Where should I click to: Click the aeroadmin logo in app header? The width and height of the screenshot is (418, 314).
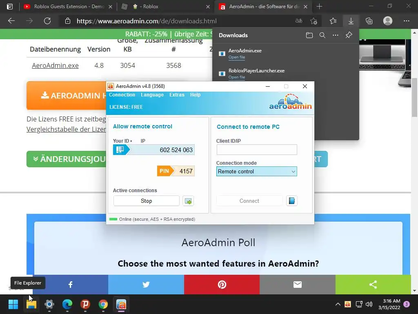click(290, 102)
